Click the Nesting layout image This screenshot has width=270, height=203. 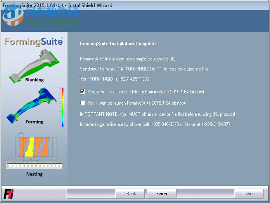click(x=36, y=146)
